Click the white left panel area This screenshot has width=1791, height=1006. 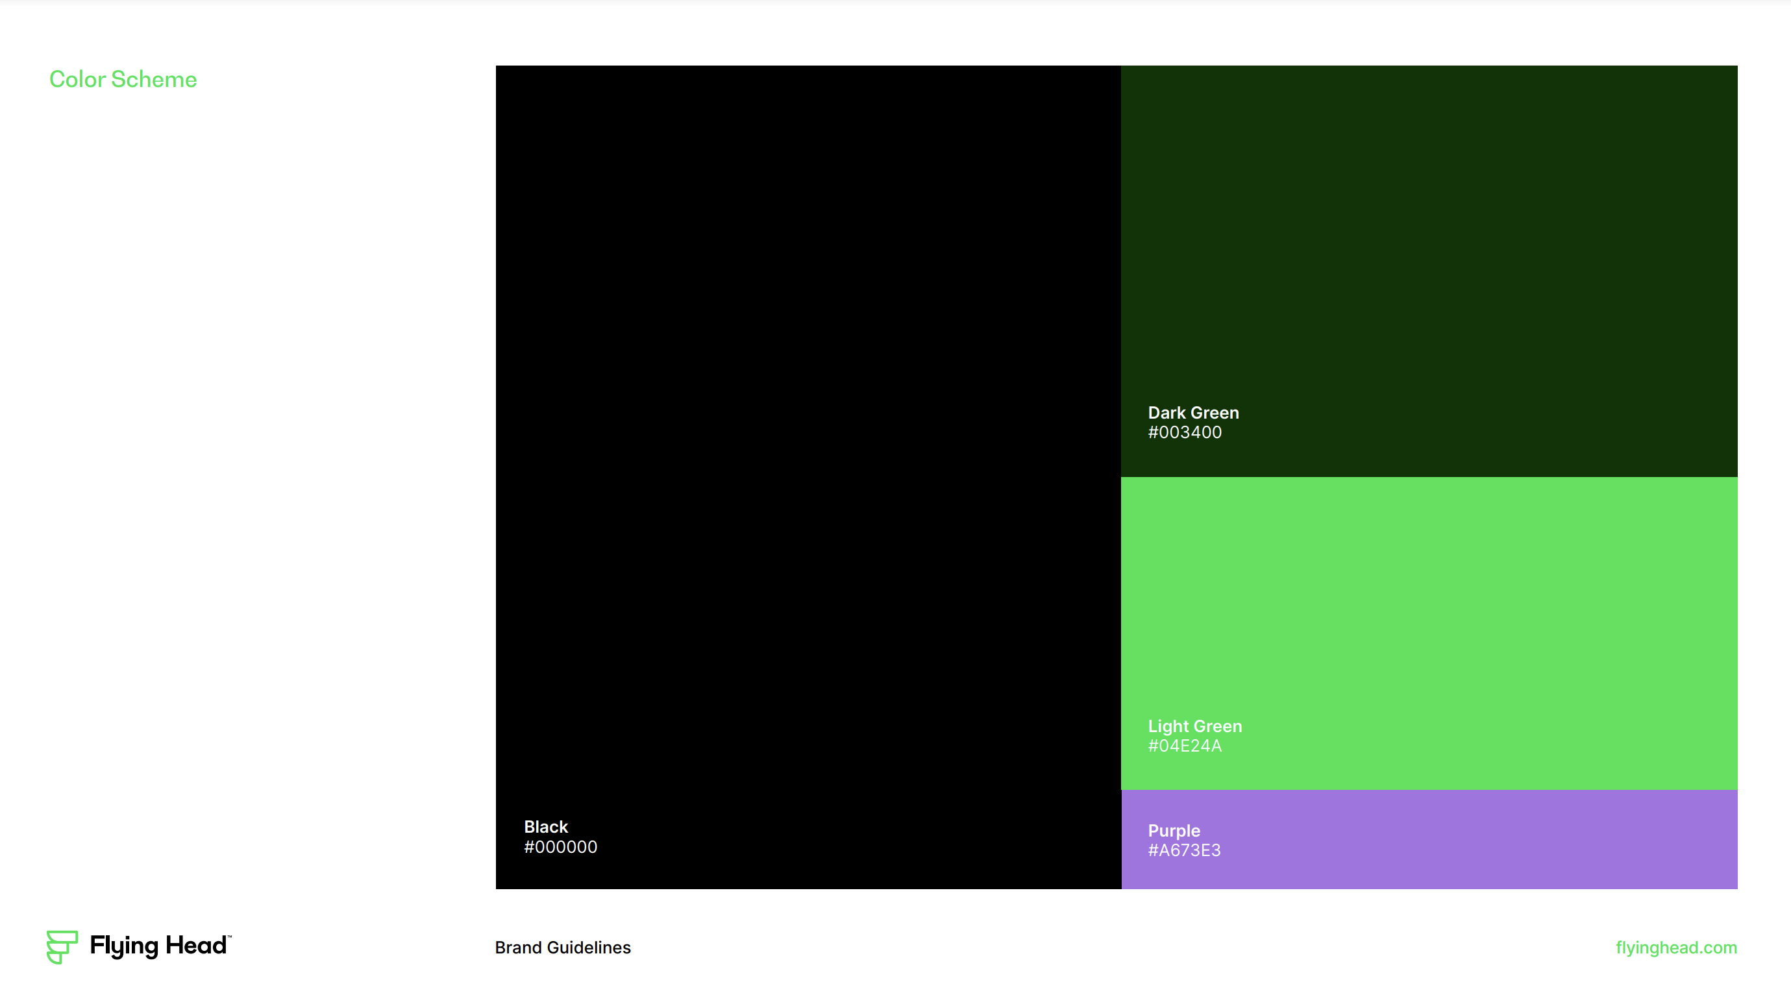243,487
